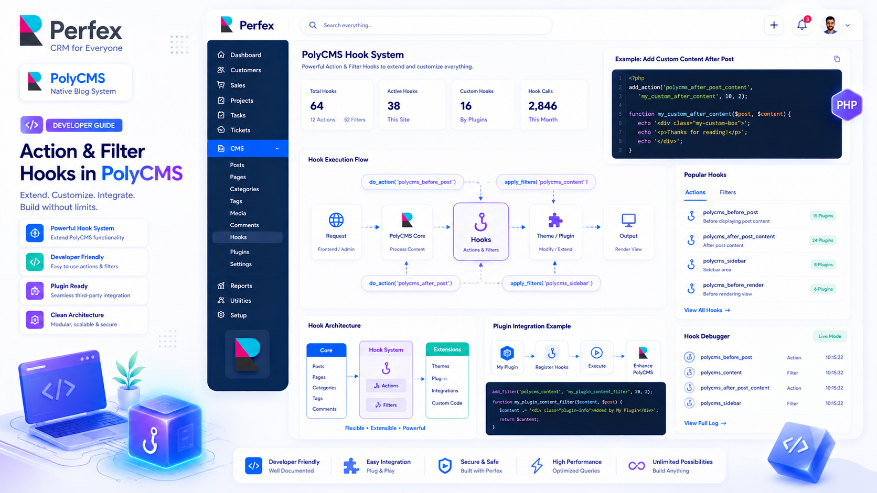Click apply_filters polycms_content pill
This screenshot has width=877, height=493.
click(x=546, y=182)
